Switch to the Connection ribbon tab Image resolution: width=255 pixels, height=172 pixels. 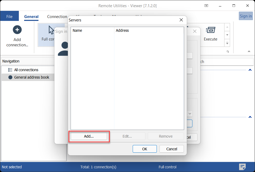pos(57,16)
